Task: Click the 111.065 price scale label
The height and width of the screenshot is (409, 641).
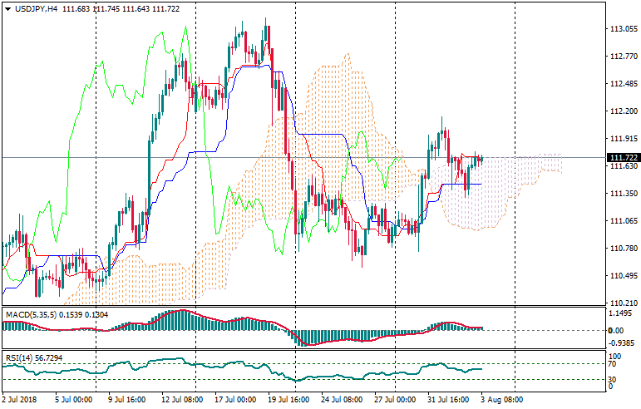Action: (x=622, y=221)
